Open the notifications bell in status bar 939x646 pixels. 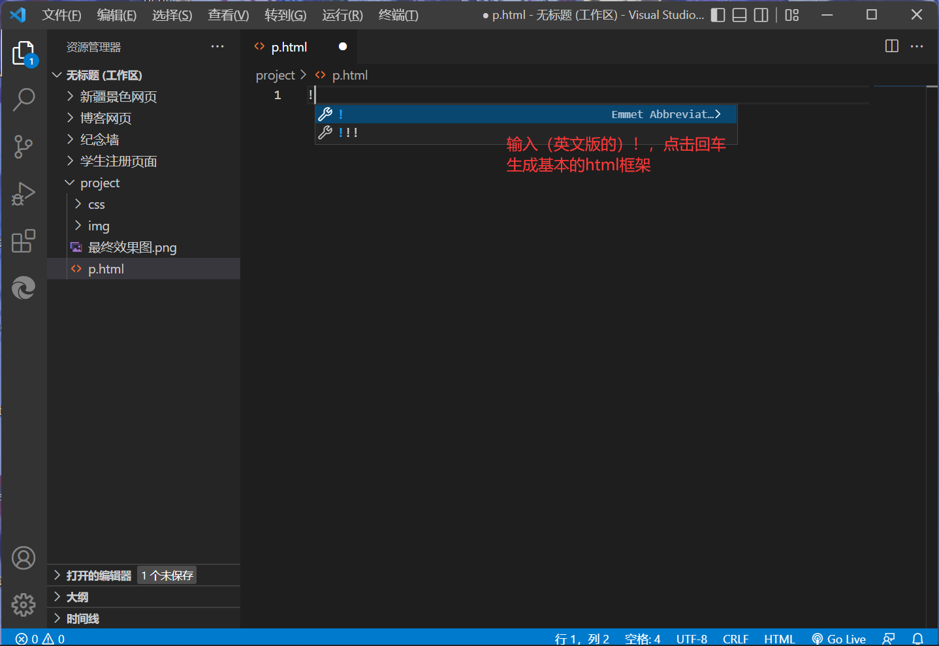[917, 639]
